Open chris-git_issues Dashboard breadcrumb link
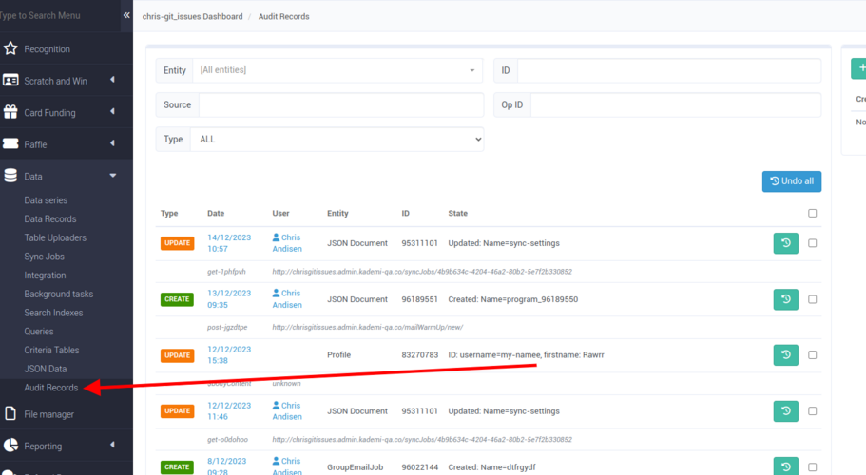 tap(192, 16)
